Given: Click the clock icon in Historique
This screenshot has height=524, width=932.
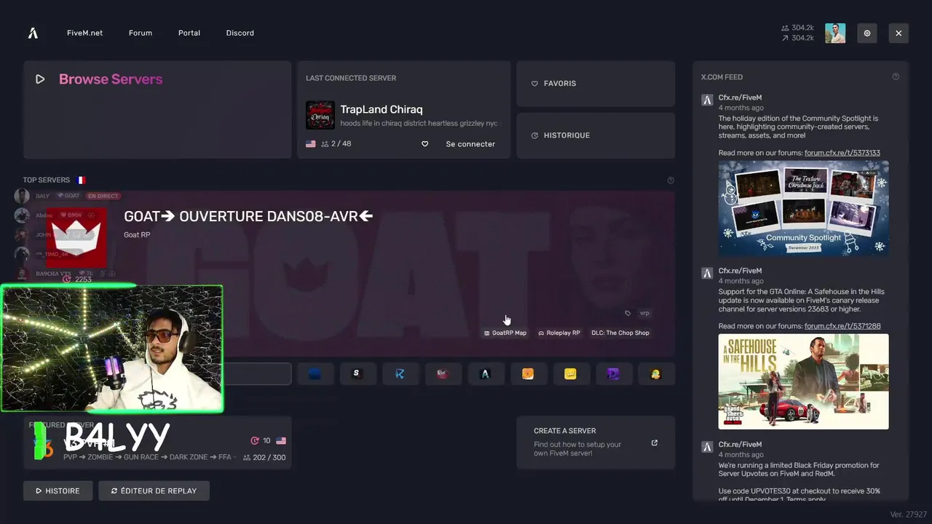Looking at the screenshot, I should point(534,135).
